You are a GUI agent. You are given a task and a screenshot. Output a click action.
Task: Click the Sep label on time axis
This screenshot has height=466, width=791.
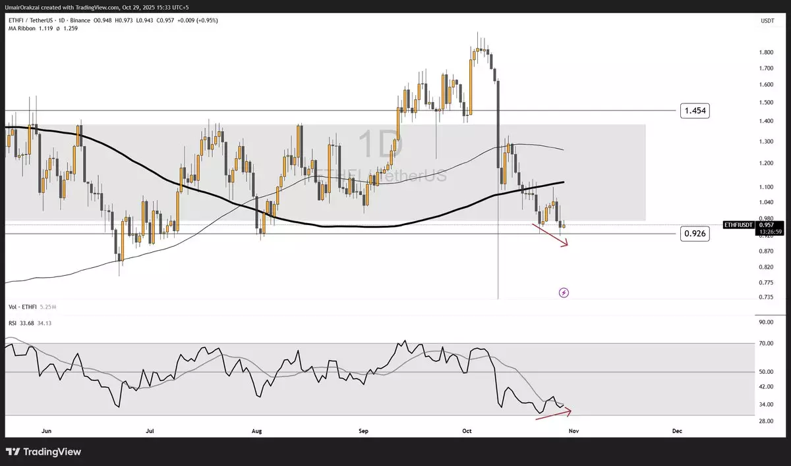coord(363,430)
